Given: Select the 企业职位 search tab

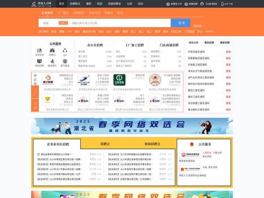Looking at the screenshot, I should (47, 13).
